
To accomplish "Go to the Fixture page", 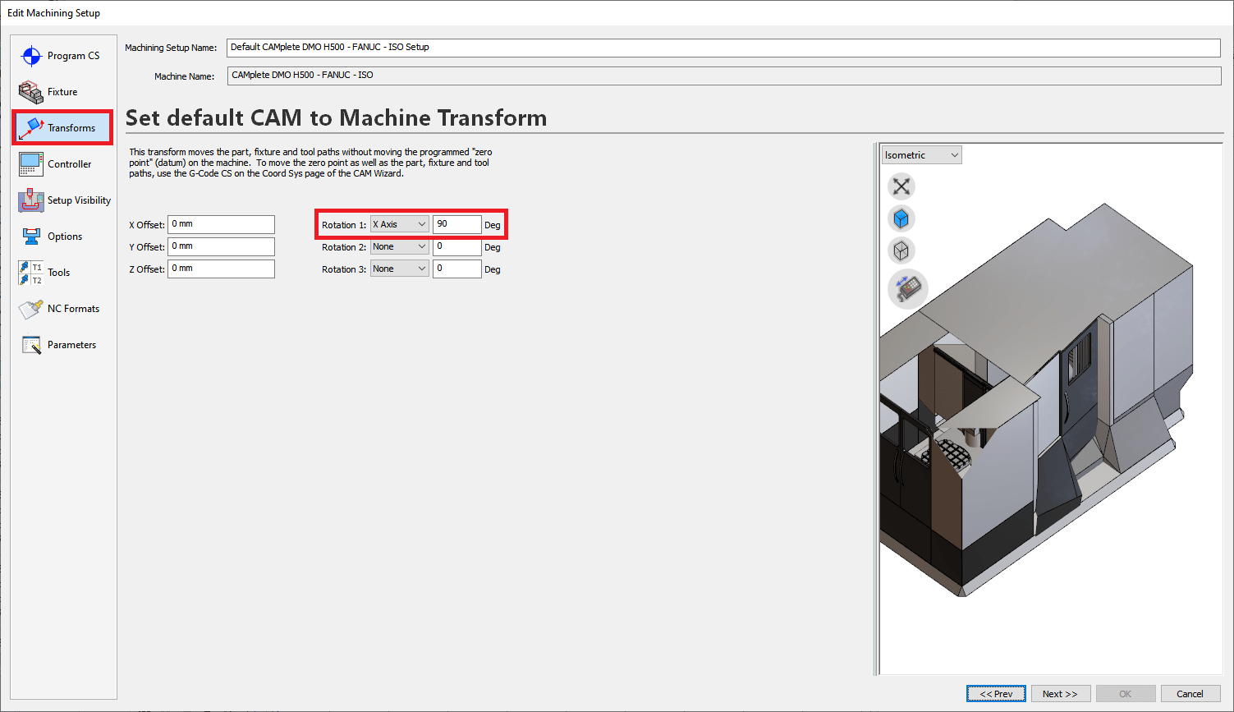I will coord(62,92).
